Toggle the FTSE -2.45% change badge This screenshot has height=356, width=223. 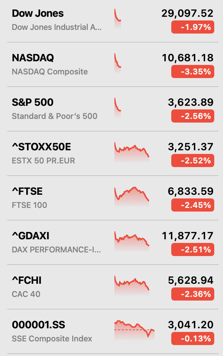[x=193, y=205]
